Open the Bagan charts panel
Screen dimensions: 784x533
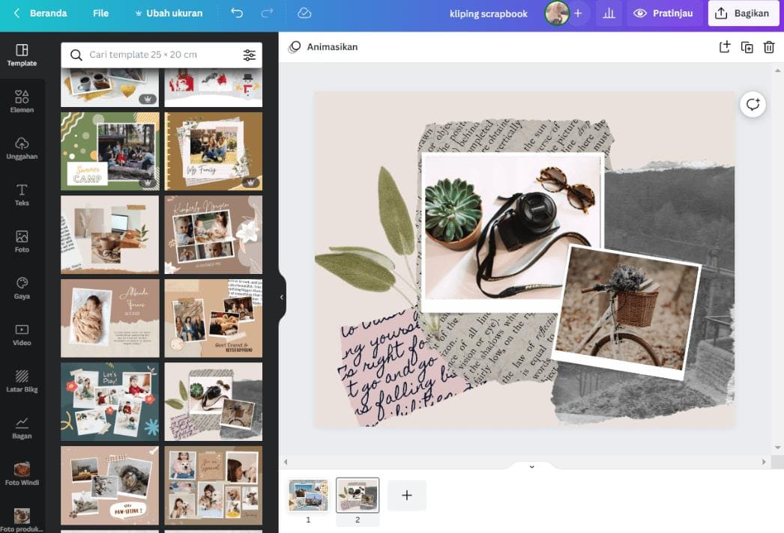(x=22, y=427)
